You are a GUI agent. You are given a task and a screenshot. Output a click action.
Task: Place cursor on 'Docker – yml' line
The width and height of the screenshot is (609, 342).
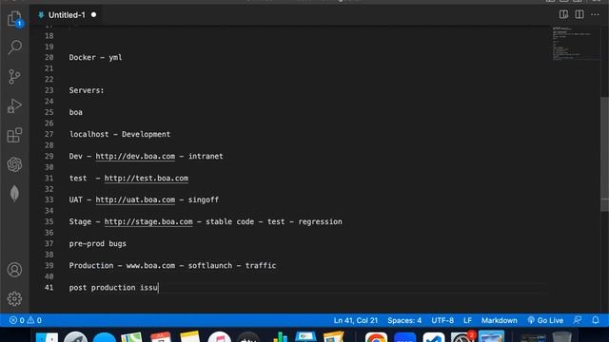95,57
